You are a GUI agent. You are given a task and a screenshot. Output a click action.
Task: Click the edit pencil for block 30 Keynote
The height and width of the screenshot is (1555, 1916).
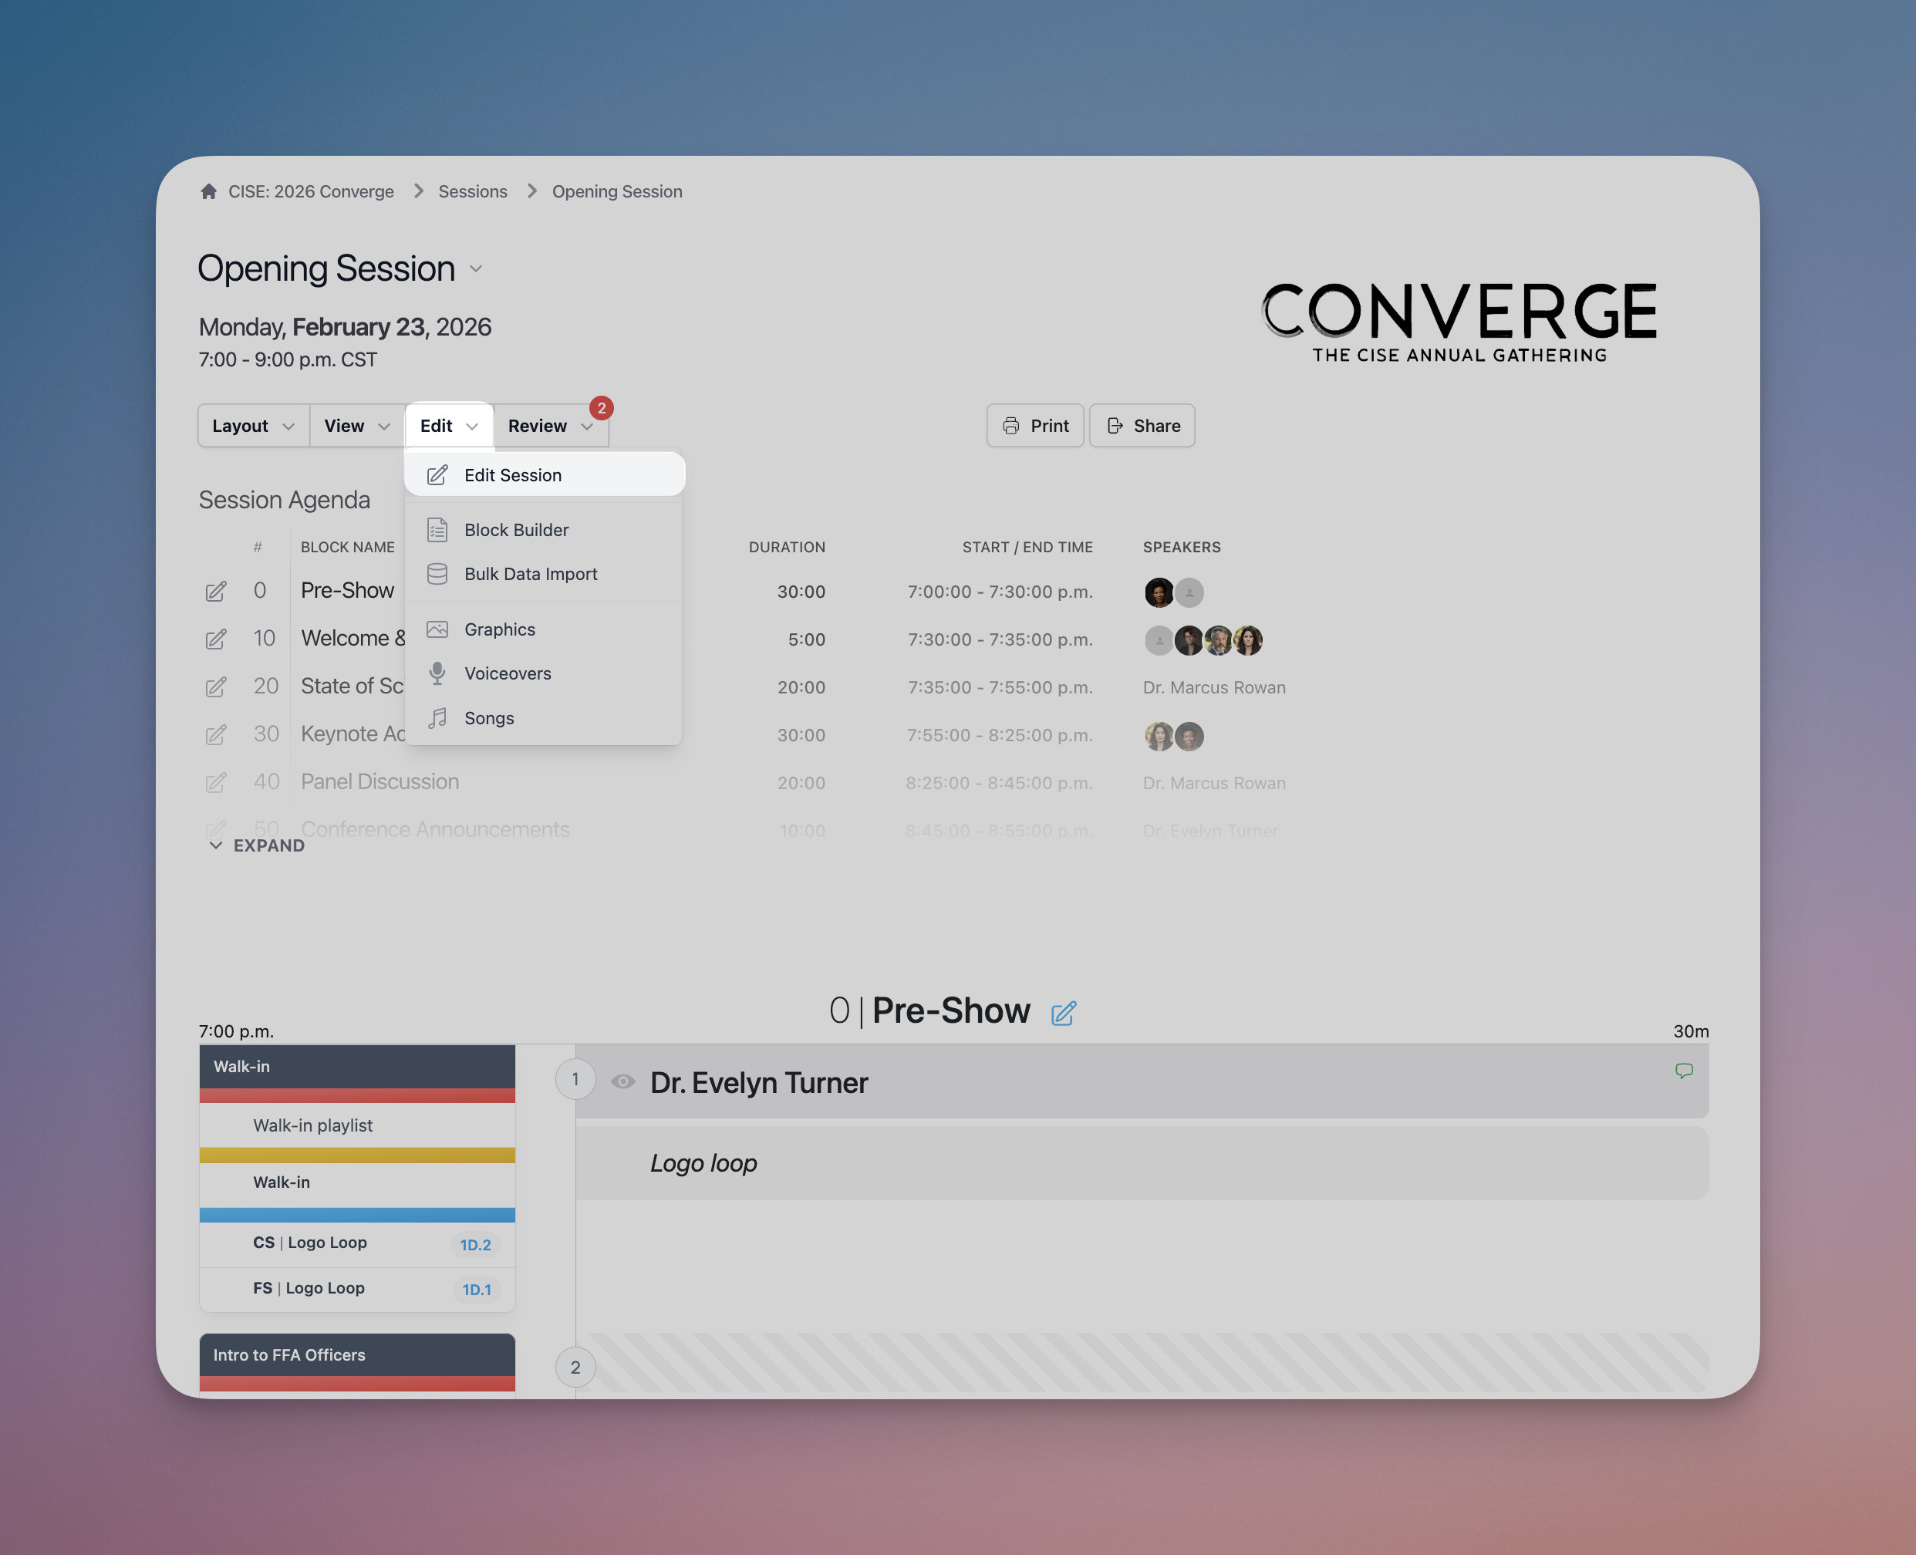216,735
